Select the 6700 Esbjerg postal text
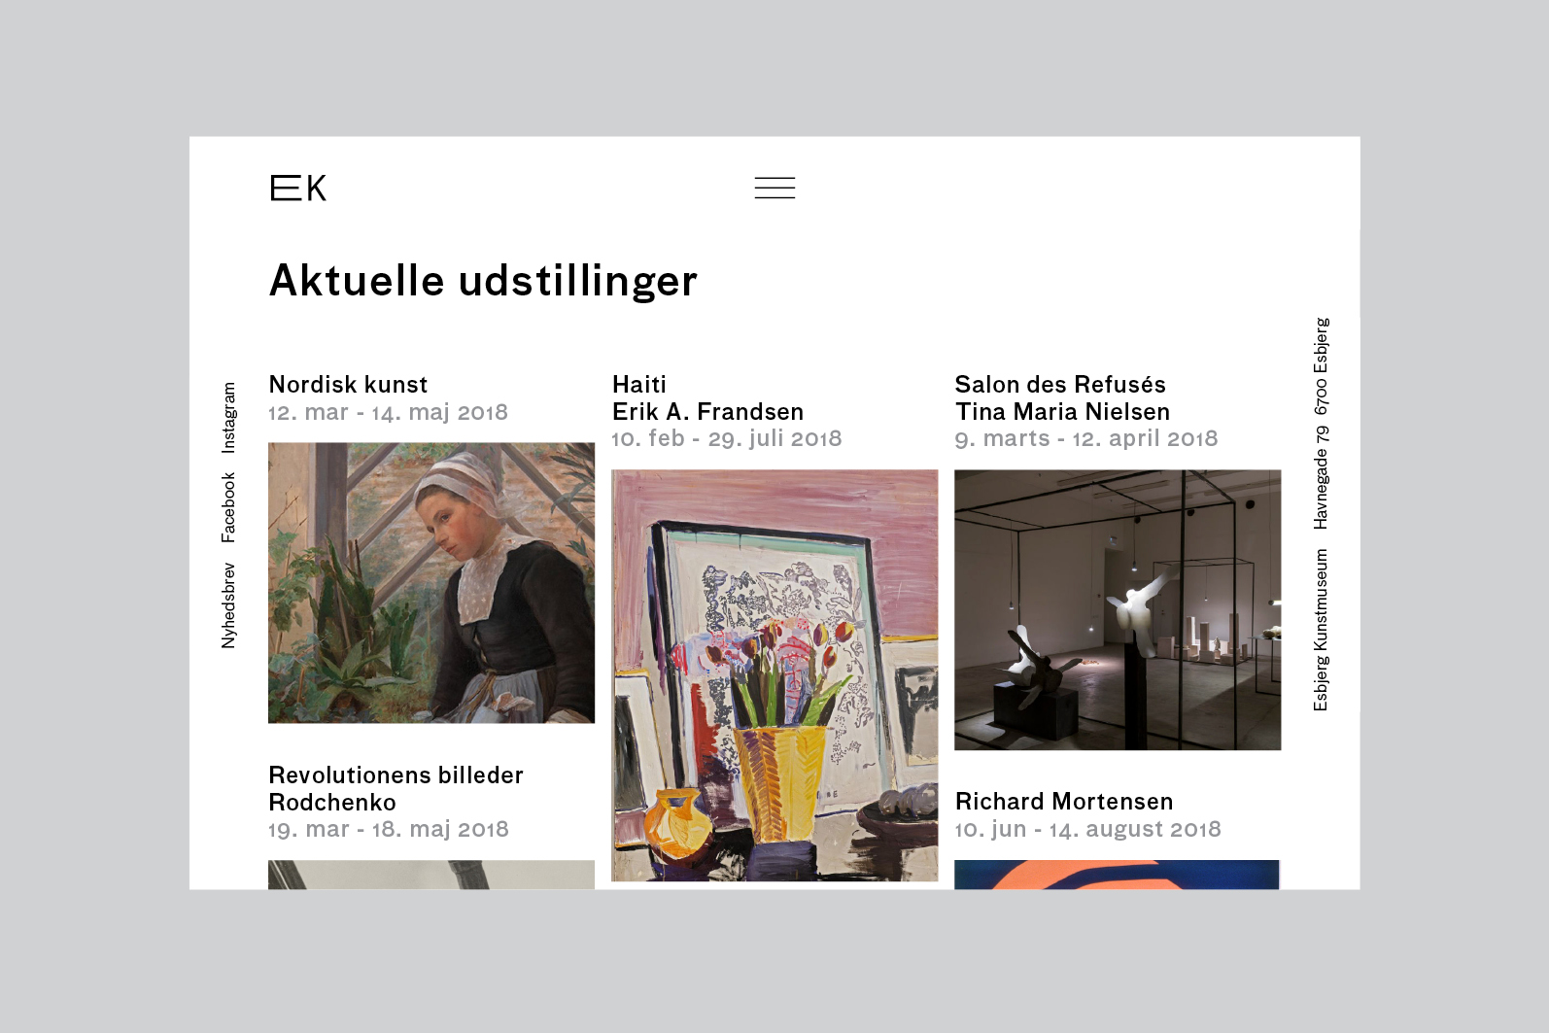The height and width of the screenshot is (1033, 1549). (1321, 366)
